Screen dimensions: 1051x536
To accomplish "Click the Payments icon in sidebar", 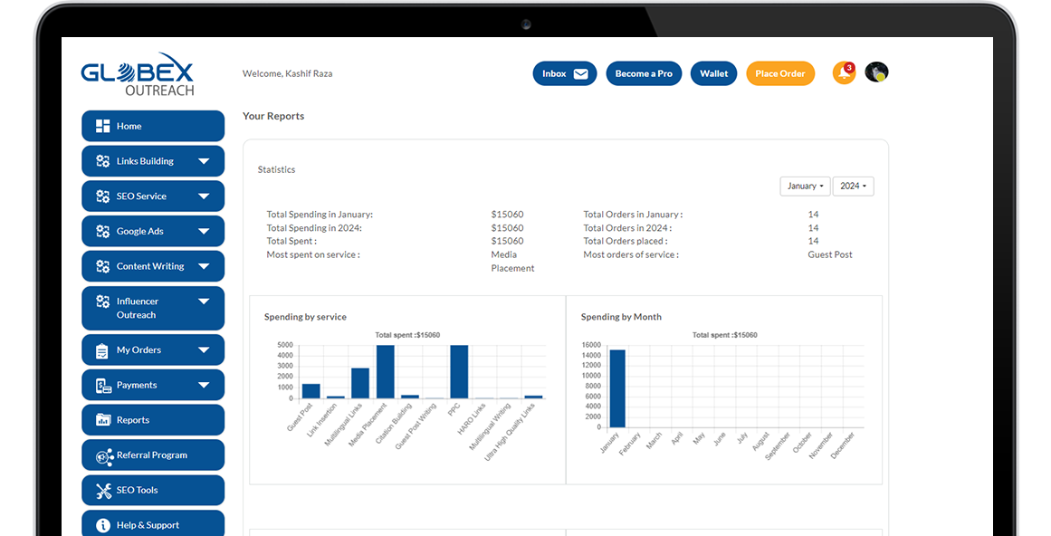I will [103, 385].
